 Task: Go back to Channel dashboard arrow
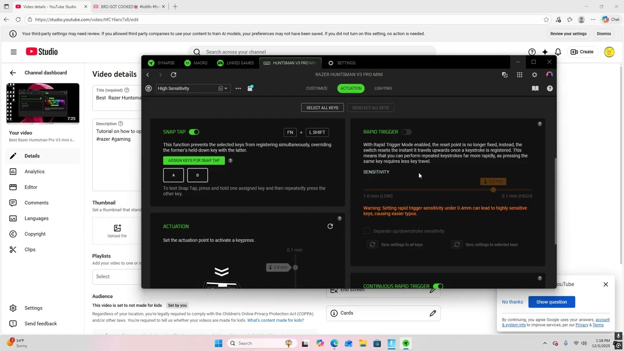[x=13, y=73]
